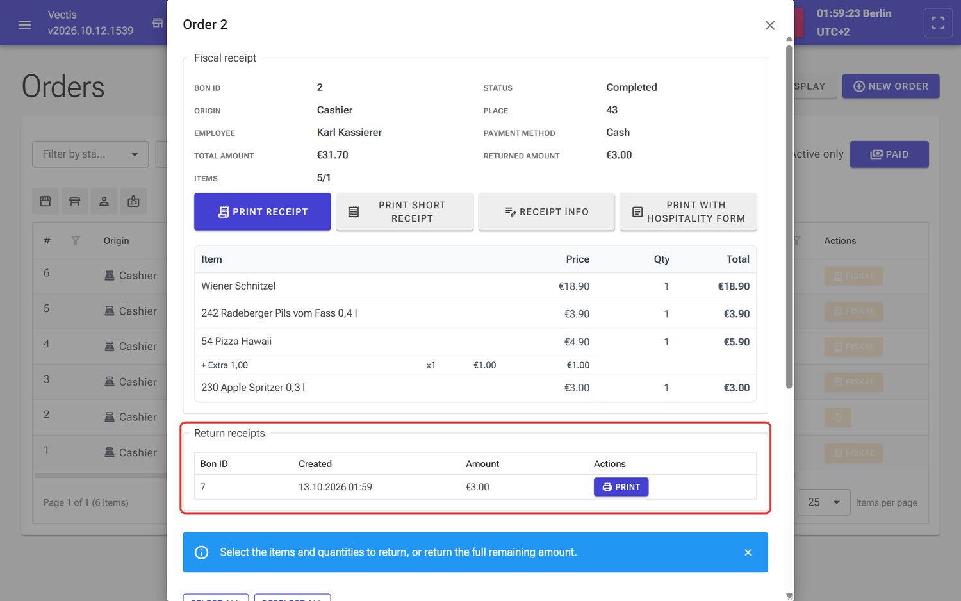The image size is (961, 601).
Task: Click the table origin filter icon
Action: click(x=75, y=201)
